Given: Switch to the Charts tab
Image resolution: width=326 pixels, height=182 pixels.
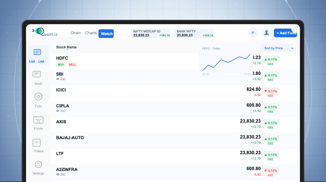Looking at the screenshot, I should pyautogui.click(x=91, y=33).
